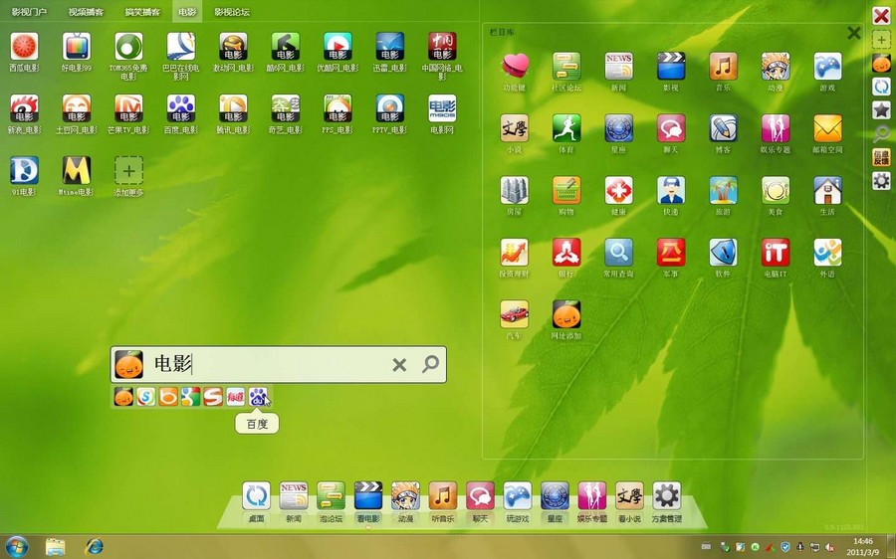Switch to the 影视门户 tab

click(29, 11)
